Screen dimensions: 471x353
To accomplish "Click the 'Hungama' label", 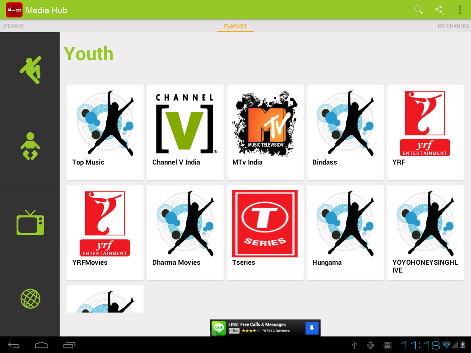I will click(x=327, y=262).
